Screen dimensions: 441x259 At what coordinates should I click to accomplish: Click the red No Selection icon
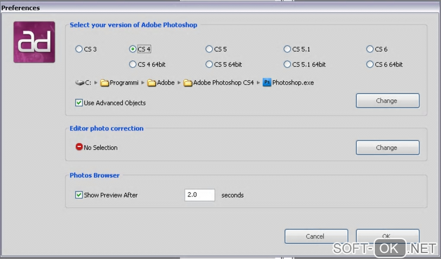pos(79,147)
